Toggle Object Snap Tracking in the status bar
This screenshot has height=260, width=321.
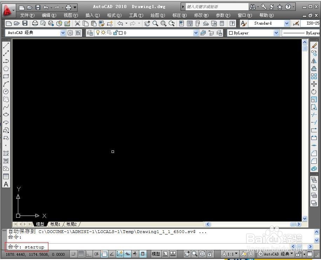112,254
